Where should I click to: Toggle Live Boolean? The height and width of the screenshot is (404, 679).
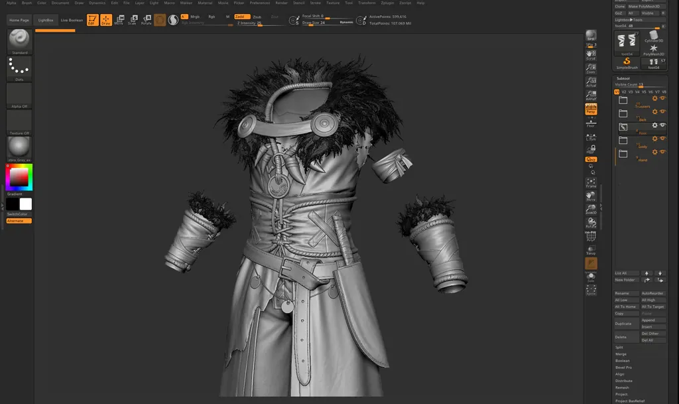coord(72,20)
